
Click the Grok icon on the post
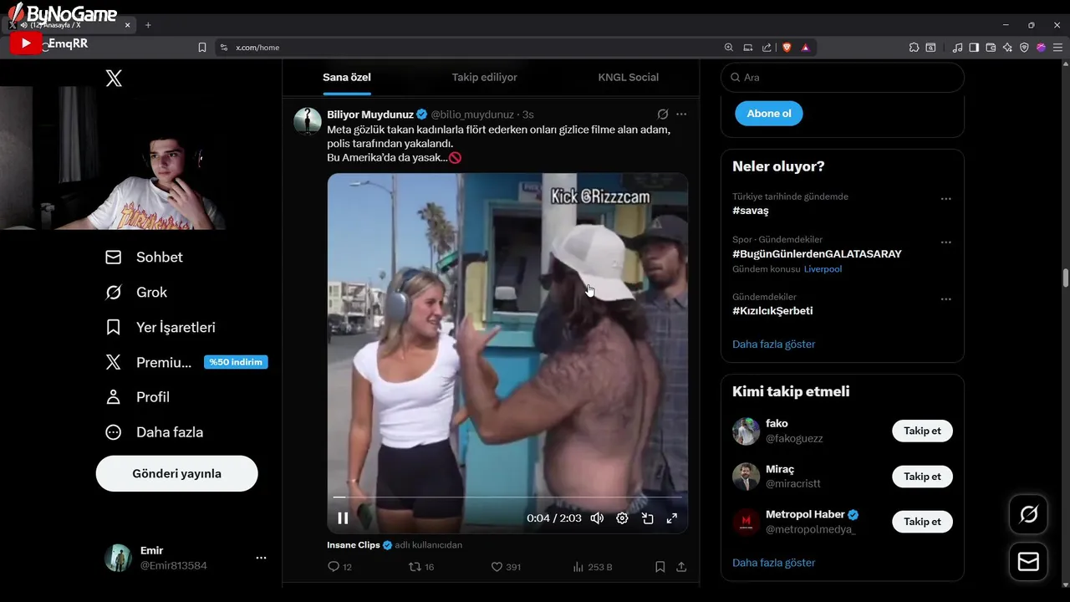663,115
